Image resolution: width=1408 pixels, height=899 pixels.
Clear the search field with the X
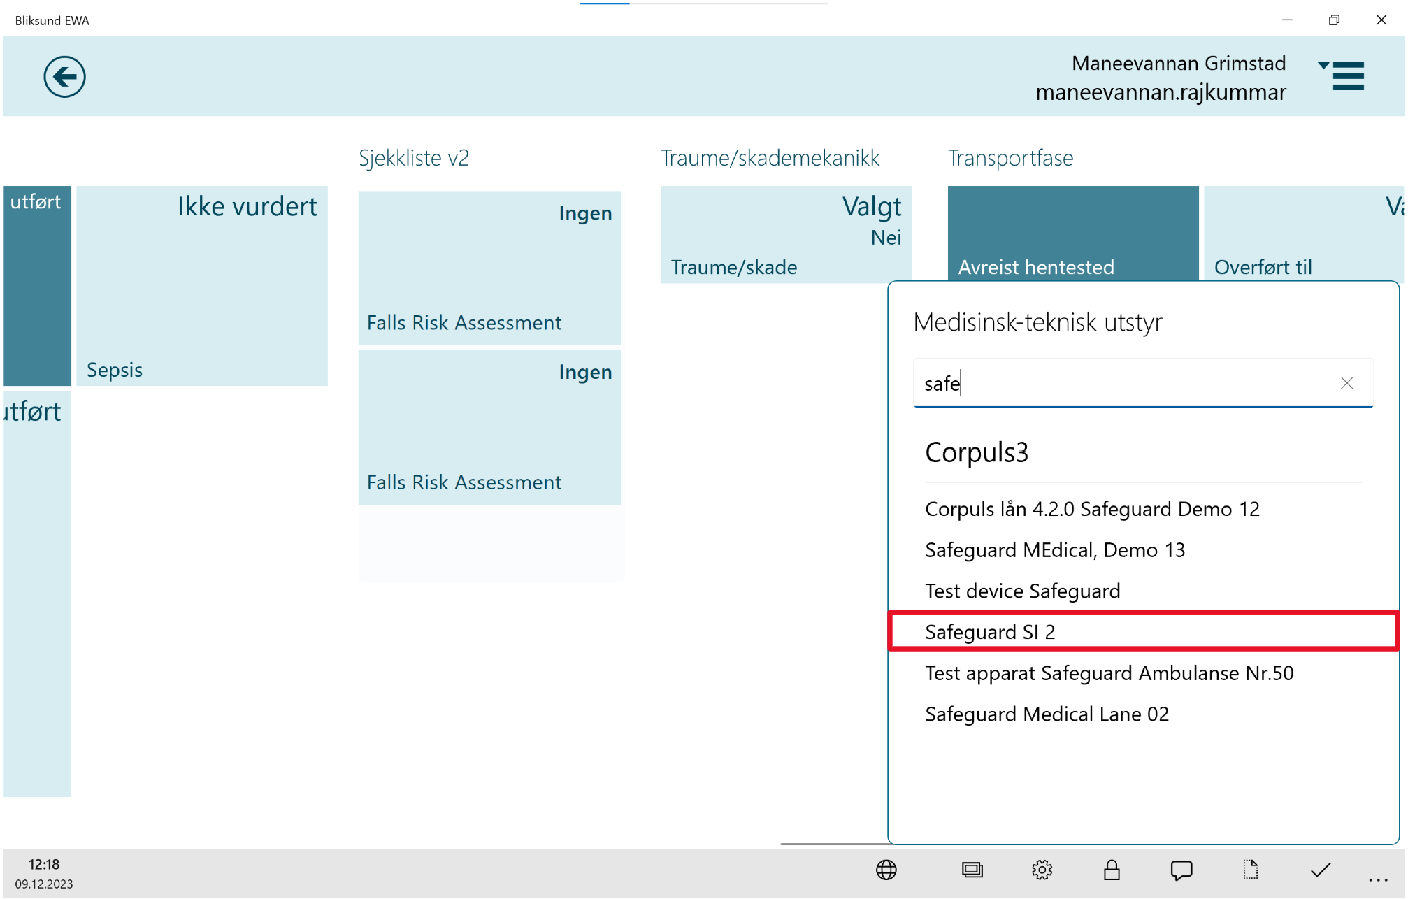pyautogui.click(x=1346, y=383)
